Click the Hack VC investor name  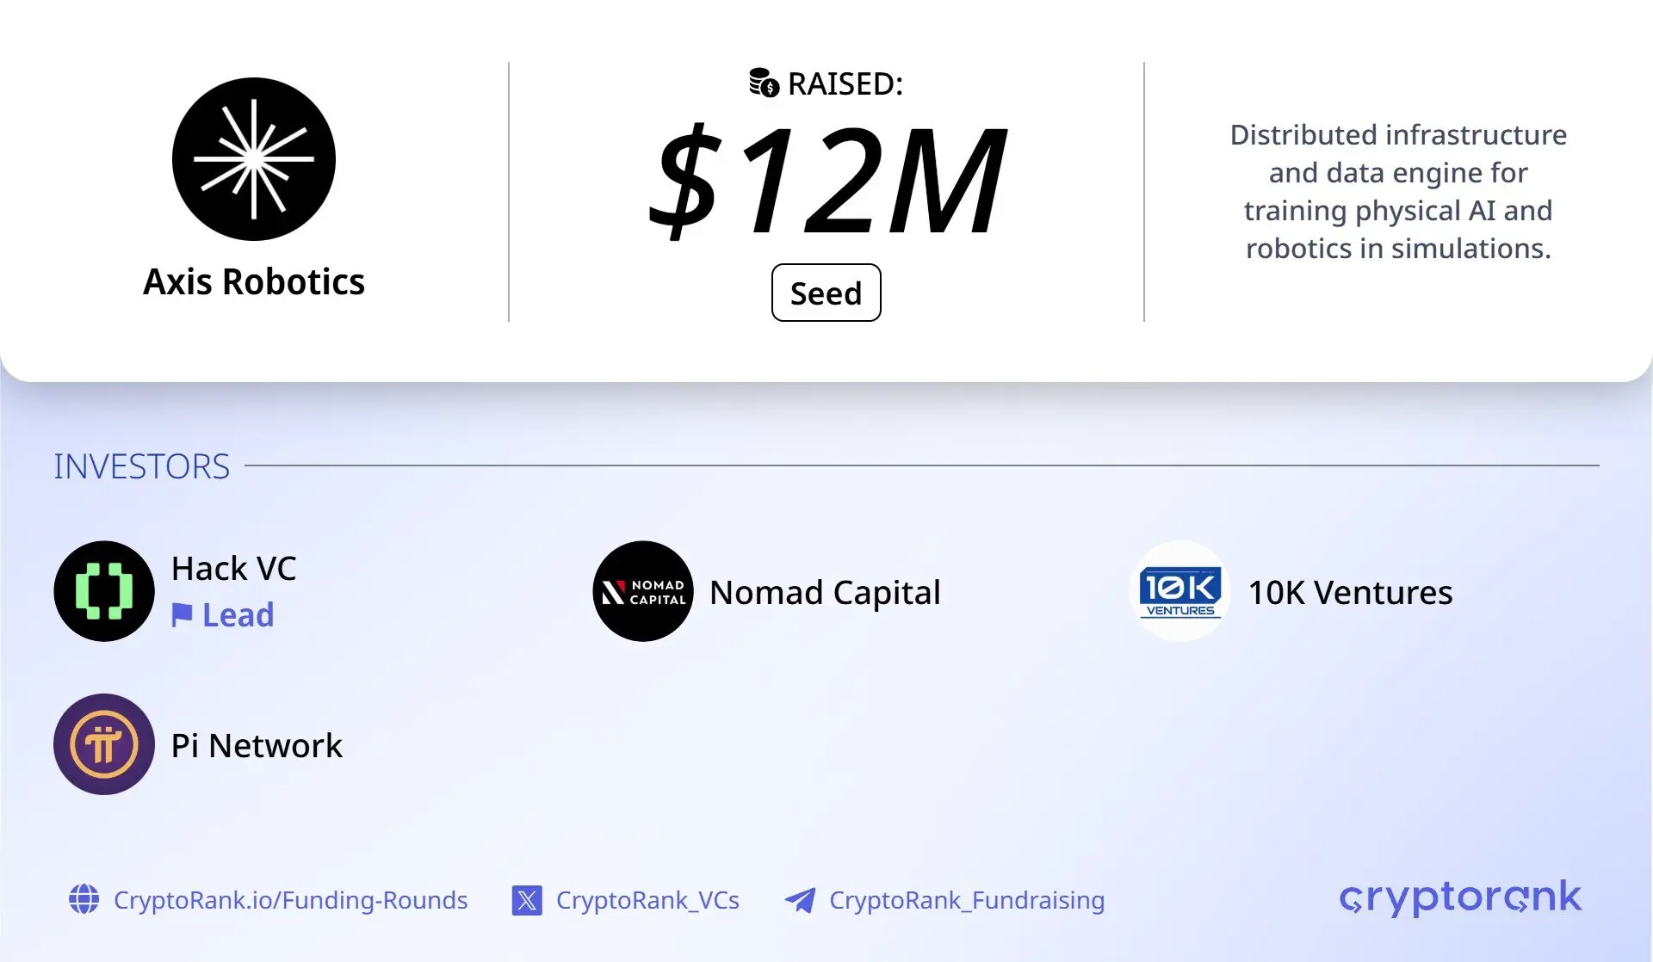(234, 568)
